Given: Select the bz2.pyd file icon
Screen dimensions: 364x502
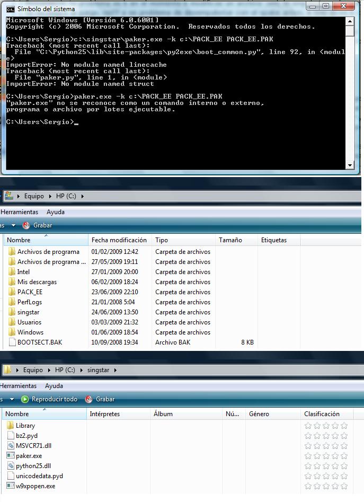Looking at the screenshot, I should [x=11, y=435].
